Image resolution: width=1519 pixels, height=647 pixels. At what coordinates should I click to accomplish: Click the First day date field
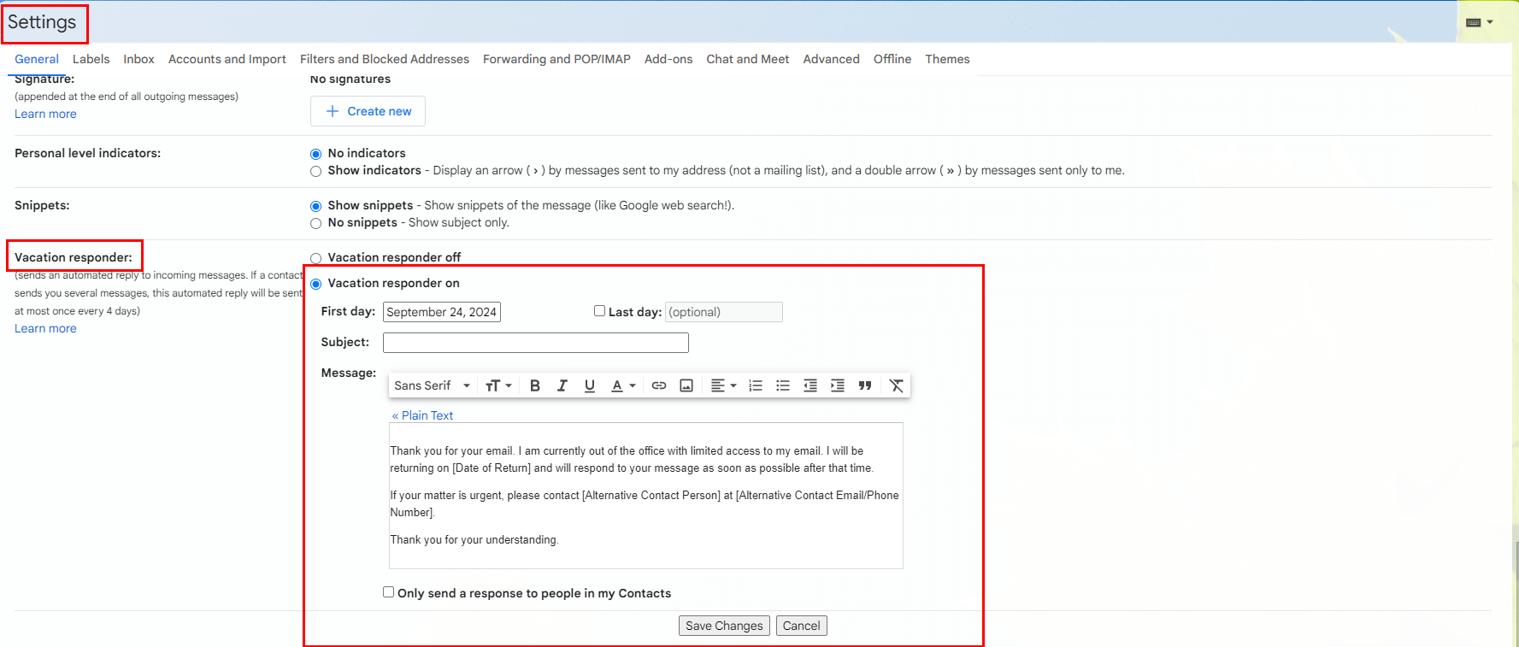[442, 312]
